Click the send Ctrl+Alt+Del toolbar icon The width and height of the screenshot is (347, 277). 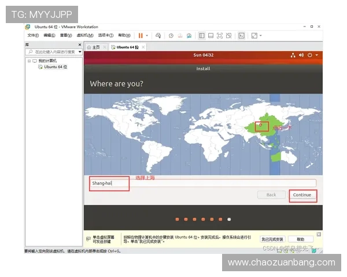(x=158, y=35)
